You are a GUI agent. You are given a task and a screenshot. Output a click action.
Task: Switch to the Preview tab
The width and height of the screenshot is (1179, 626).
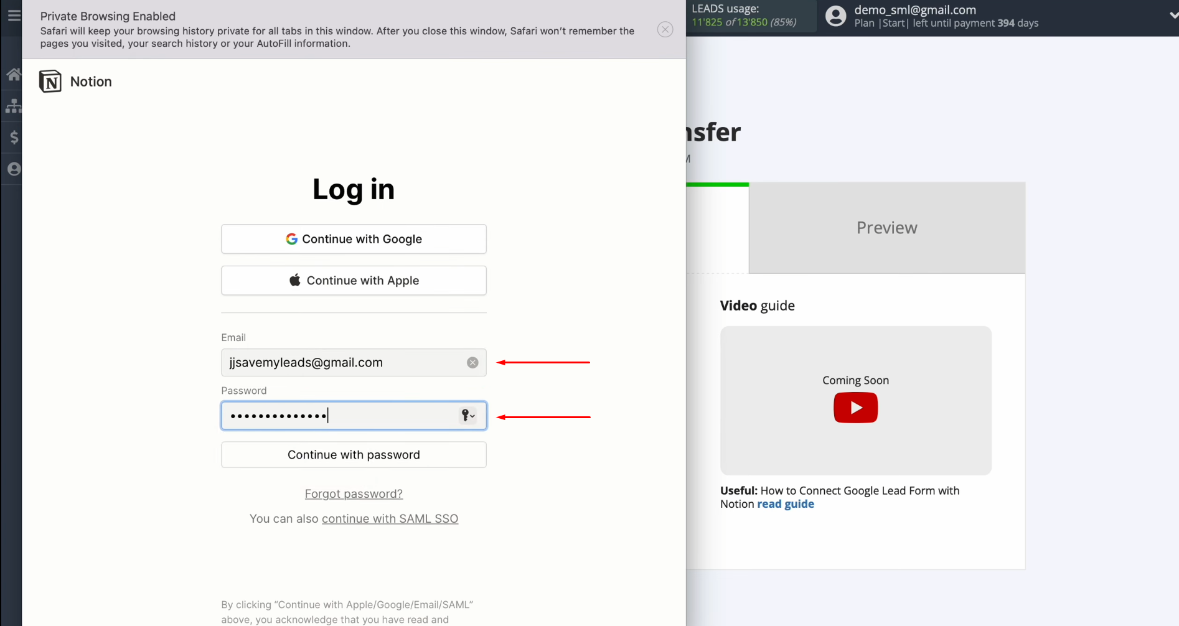[886, 228]
